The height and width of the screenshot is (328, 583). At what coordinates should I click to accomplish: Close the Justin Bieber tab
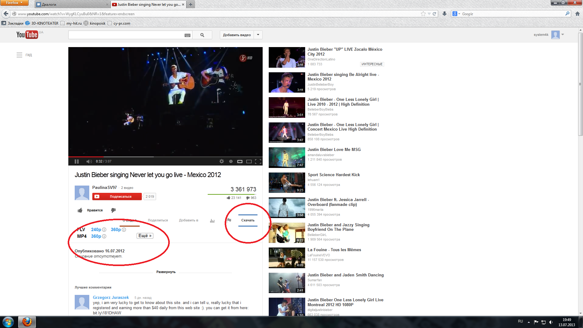[x=183, y=5]
